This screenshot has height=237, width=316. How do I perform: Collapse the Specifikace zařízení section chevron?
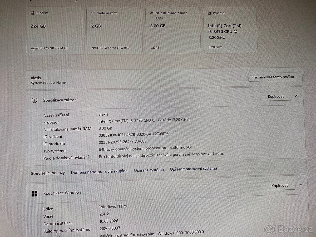pyautogui.click(x=297, y=96)
